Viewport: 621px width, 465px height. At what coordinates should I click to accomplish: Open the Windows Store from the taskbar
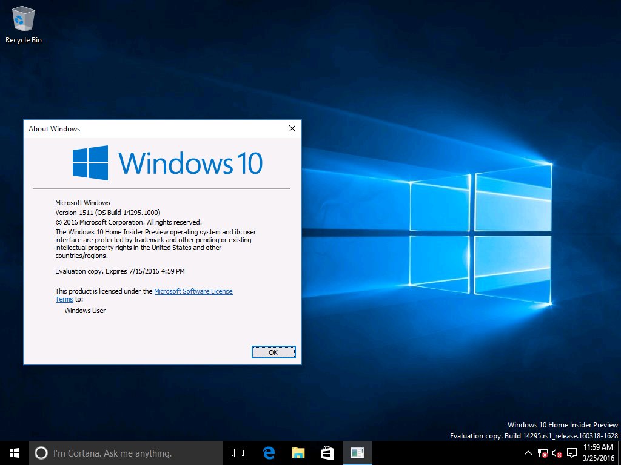[327, 453]
